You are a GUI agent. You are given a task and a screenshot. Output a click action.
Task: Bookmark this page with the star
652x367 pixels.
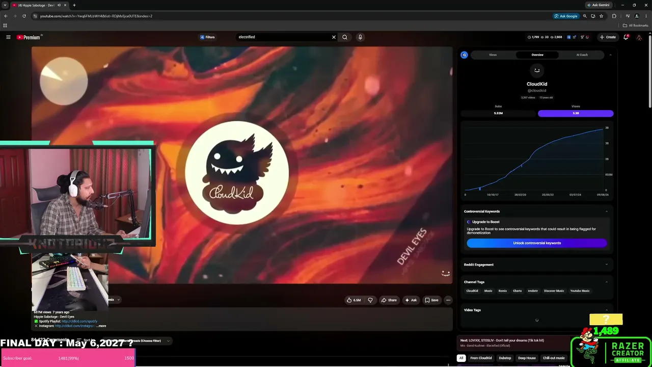pyautogui.click(x=601, y=16)
